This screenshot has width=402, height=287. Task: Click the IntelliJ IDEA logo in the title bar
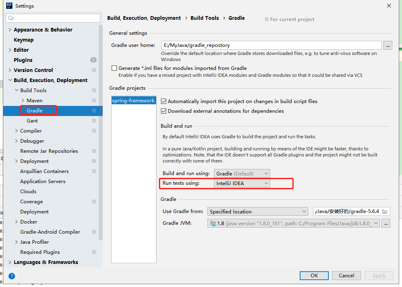tap(9, 6)
